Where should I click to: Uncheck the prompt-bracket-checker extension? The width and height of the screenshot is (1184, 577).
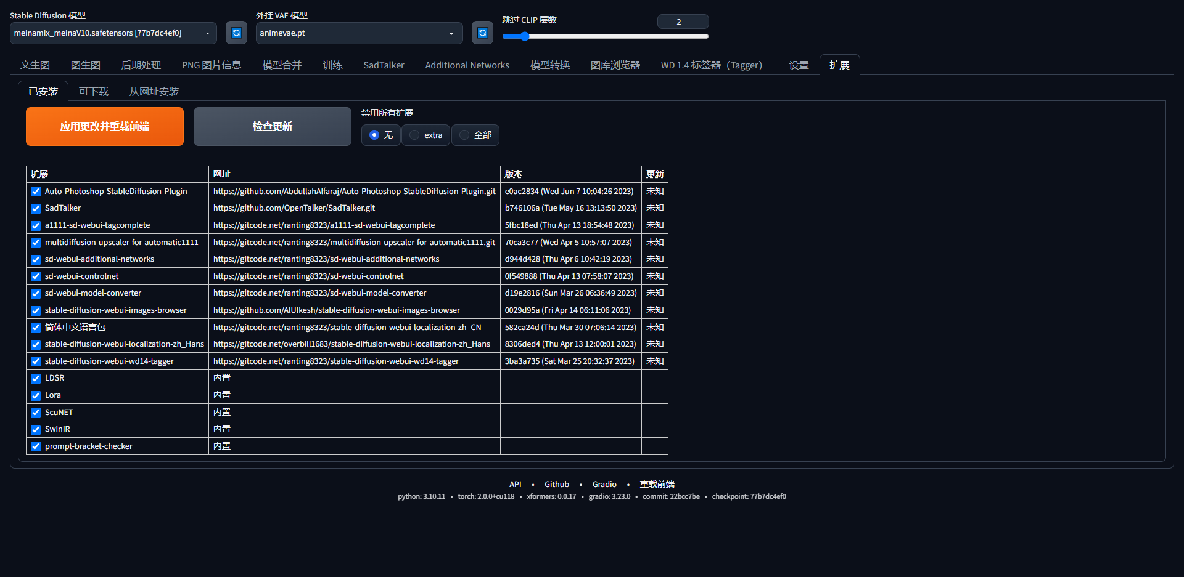(x=36, y=446)
